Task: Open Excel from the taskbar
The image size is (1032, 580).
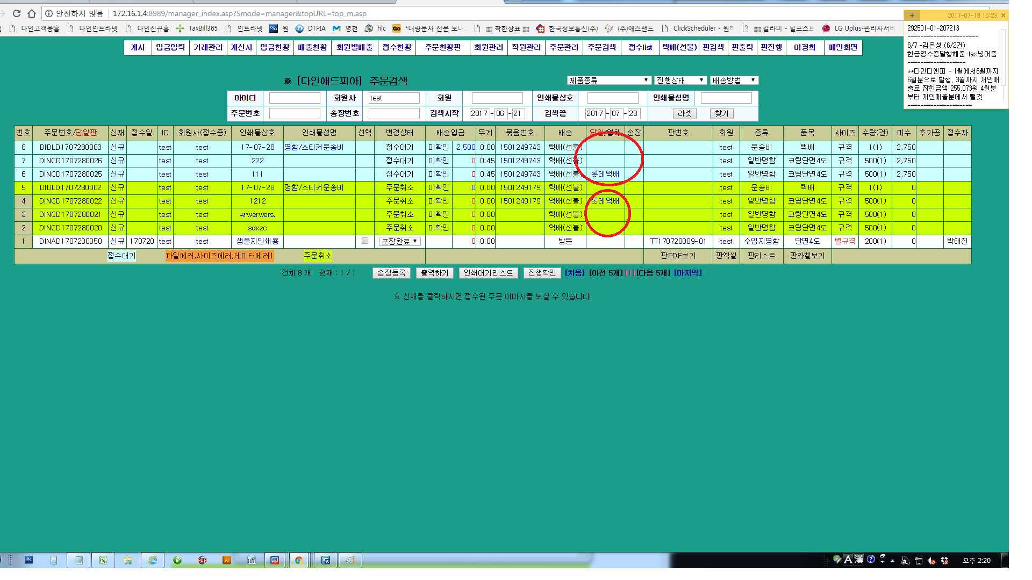Action: pos(103,560)
